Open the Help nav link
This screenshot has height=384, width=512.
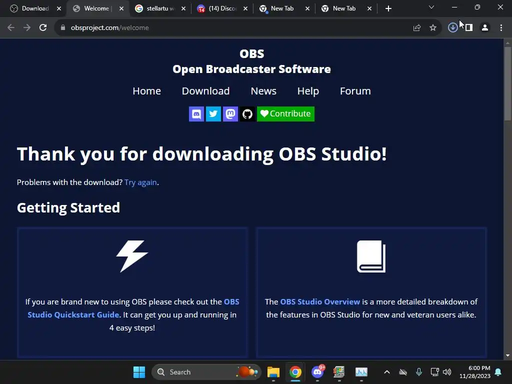(308, 91)
